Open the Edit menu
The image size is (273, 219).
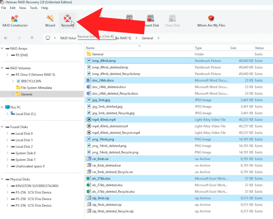click(x=13, y=8)
